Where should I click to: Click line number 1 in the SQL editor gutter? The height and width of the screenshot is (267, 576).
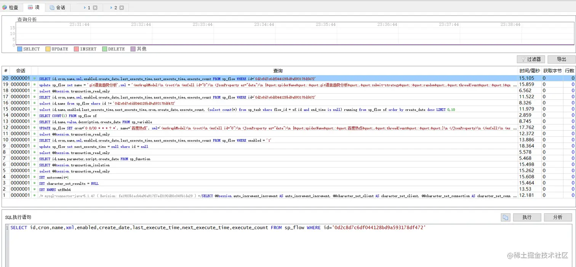click(x=7, y=228)
